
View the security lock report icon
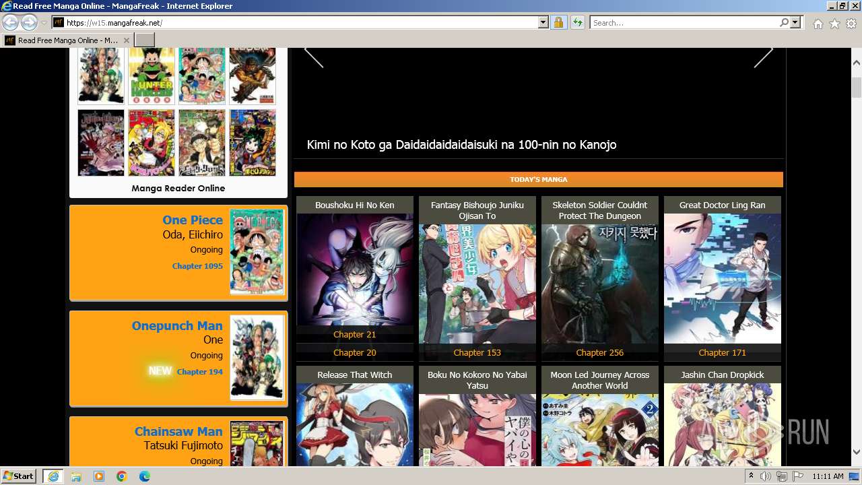[x=558, y=23]
